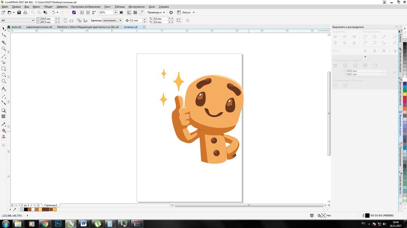Viewport: 407px width, 228px height.
Task: Select the Transparency checkerboard tool
Action: pyautogui.click(x=3, y=116)
